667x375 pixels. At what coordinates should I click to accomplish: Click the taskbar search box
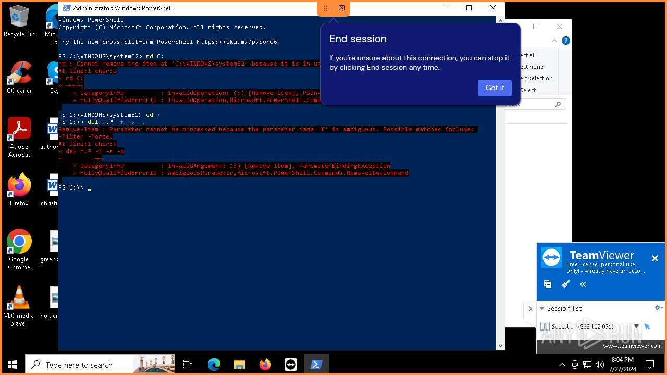(100, 365)
